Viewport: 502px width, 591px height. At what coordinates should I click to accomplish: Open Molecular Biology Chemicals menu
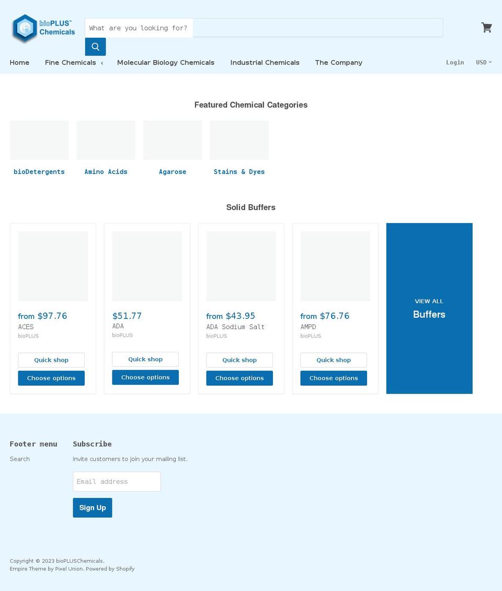coord(166,63)
